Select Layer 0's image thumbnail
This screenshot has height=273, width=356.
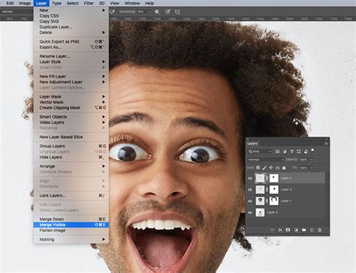click(x=260, y=212)
